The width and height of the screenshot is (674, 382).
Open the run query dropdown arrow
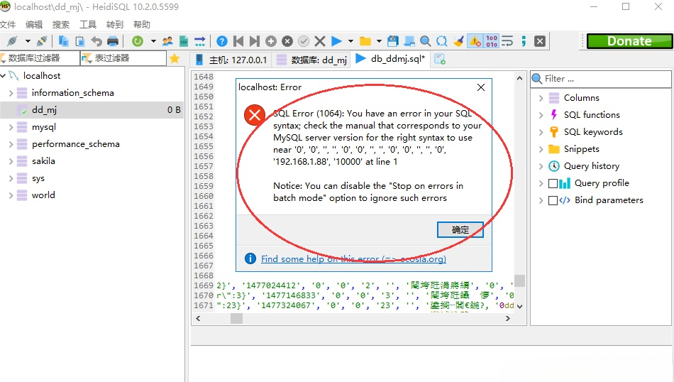pyautogui.click(x=350, y=41)
